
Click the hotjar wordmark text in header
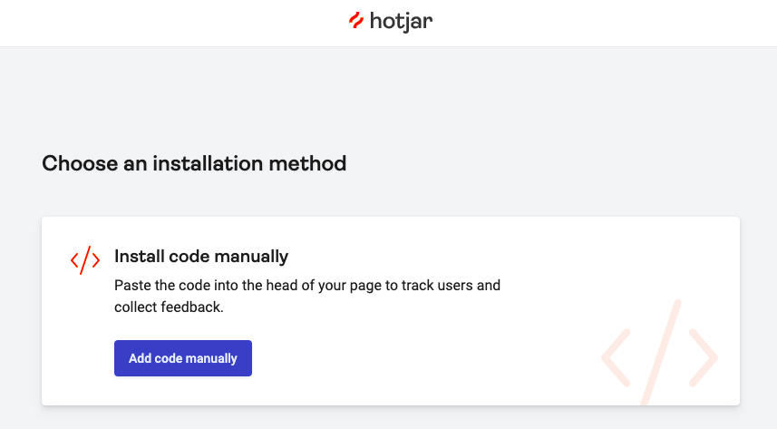click(x=401, y=22)
